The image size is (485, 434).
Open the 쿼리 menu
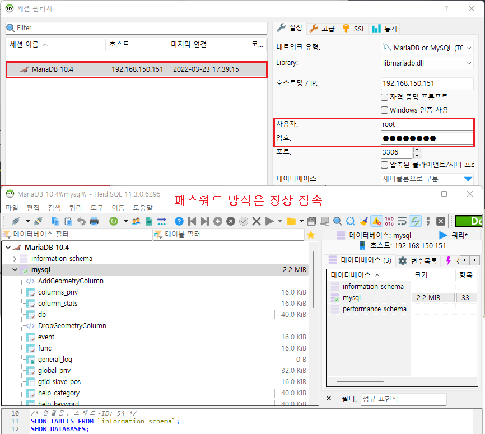click(x=76, y=208)
